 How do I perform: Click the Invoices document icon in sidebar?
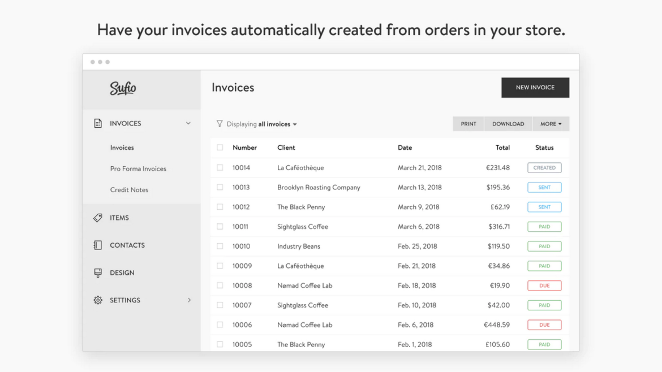point(98,123)
